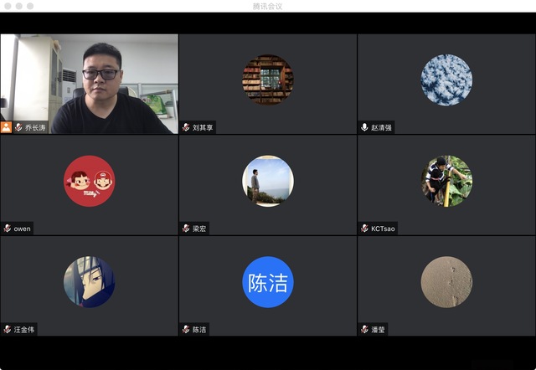
Task: Select 汪金伟's anime character avatar
Action: pyautogui.click(x=90, y=282)
